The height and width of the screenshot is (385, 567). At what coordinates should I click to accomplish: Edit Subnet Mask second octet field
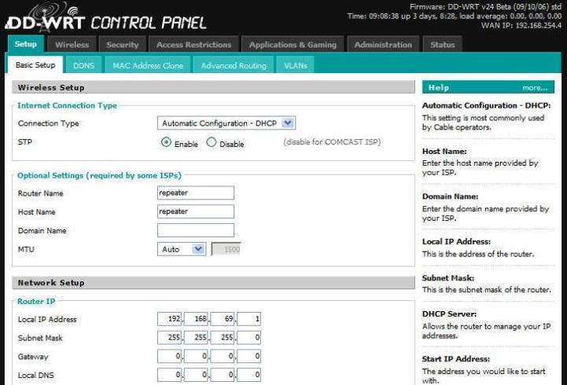[x=196, y=338]
